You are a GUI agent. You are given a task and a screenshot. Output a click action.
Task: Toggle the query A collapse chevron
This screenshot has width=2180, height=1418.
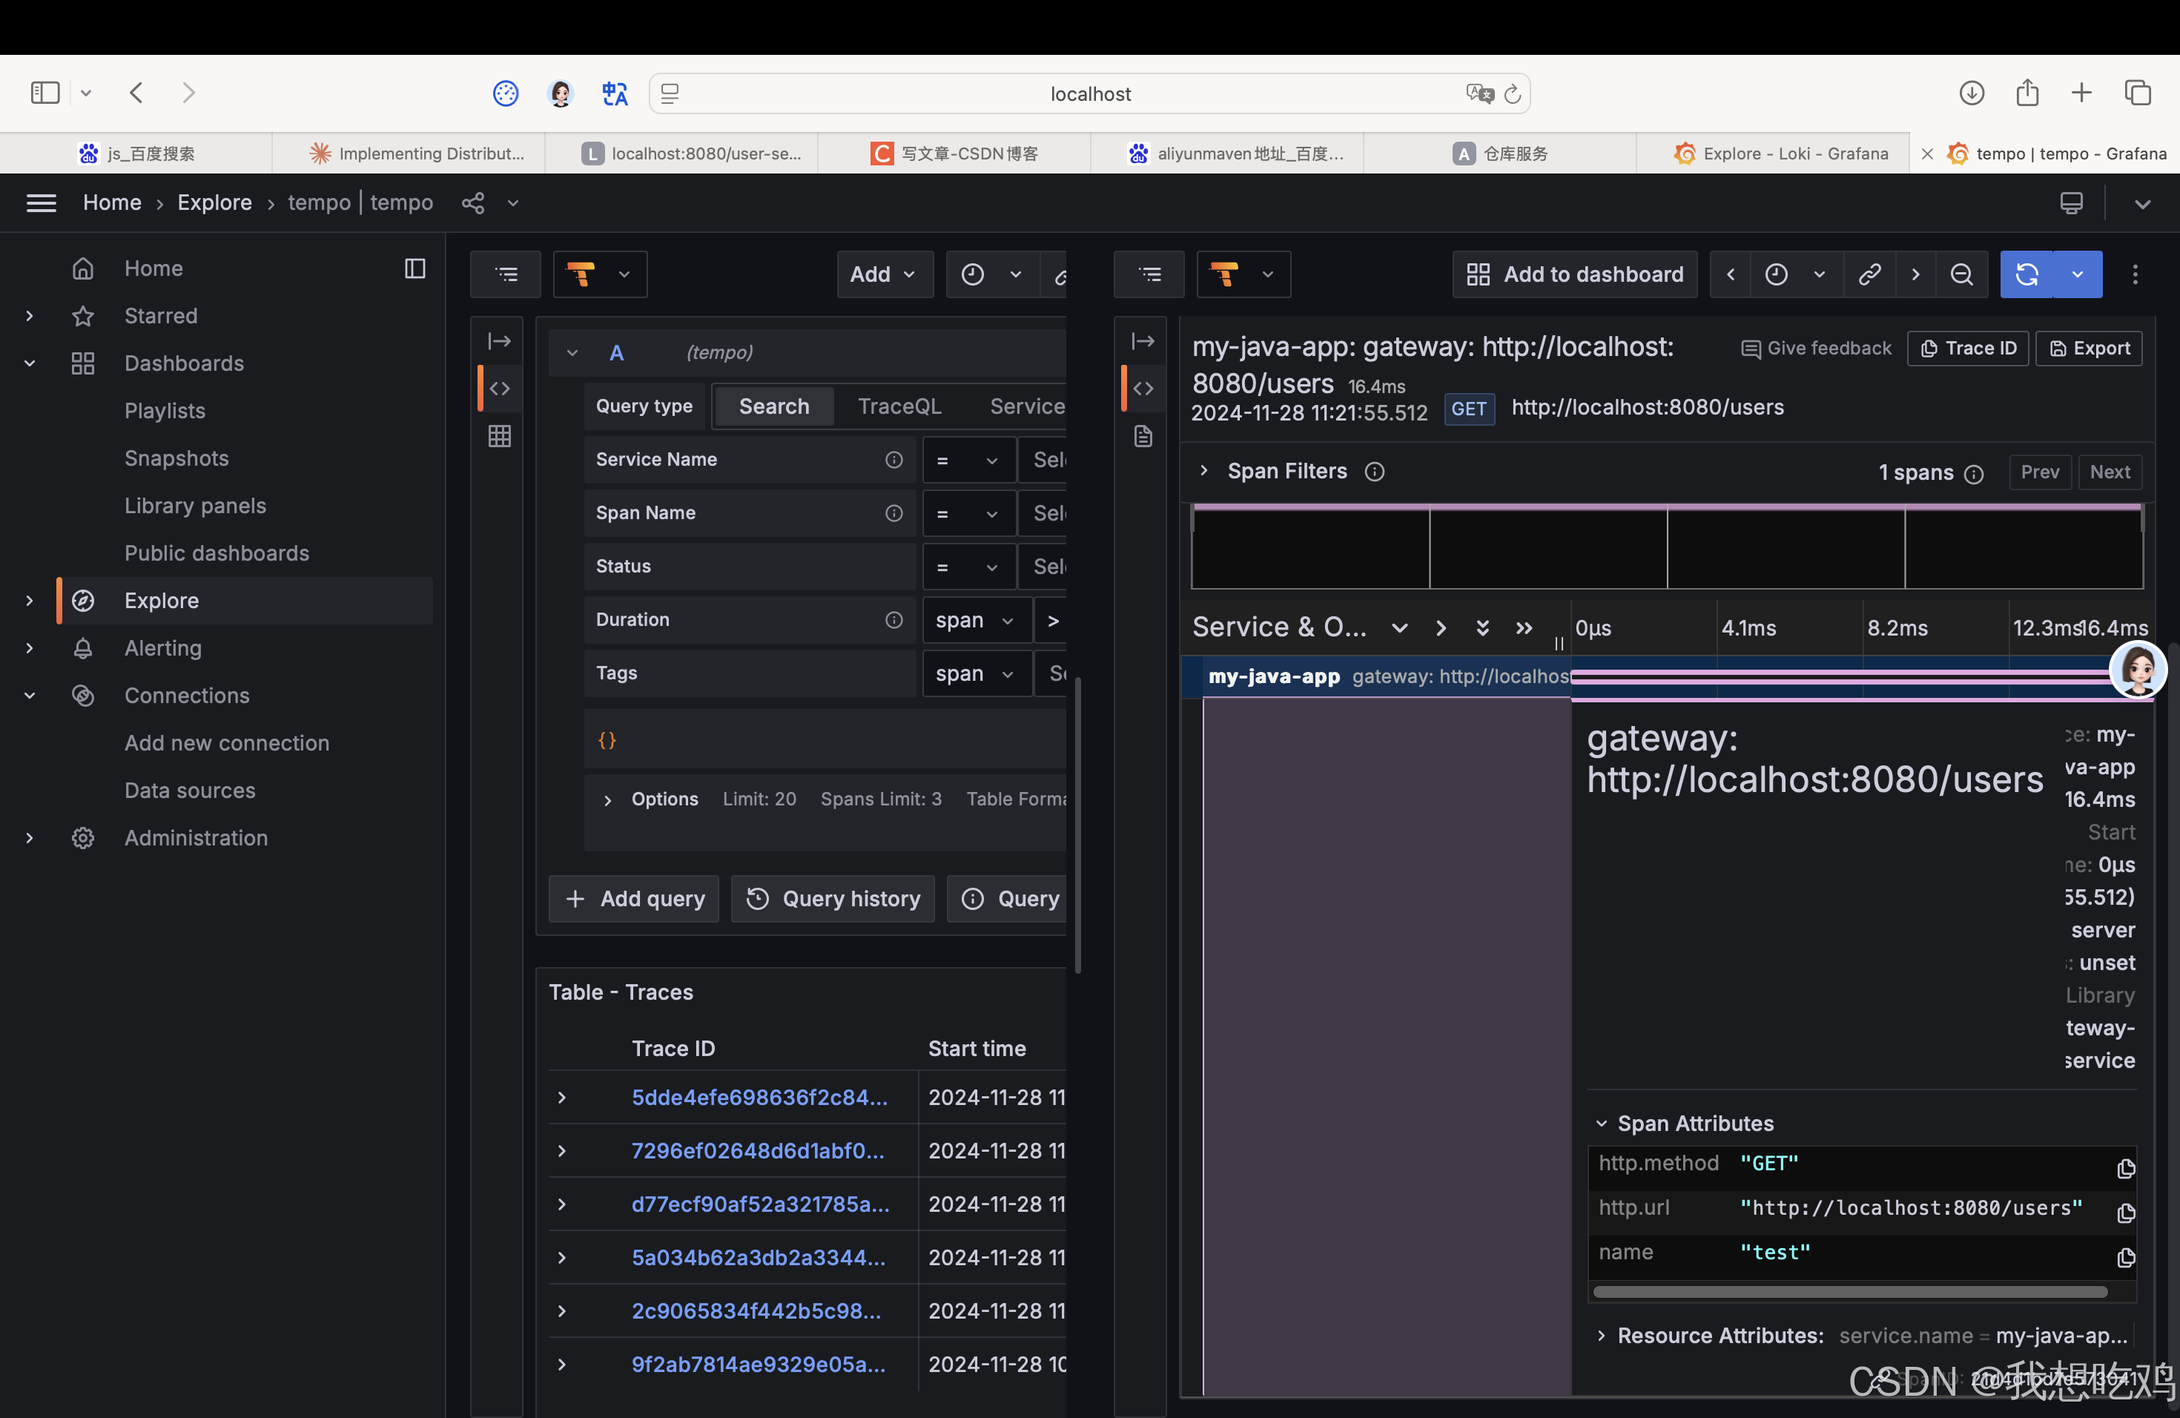572,353
